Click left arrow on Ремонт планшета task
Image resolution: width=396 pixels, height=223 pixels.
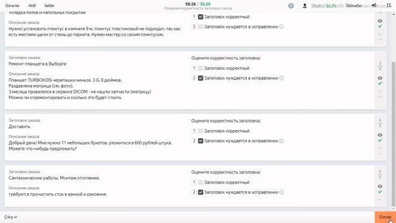pyautogui.click(x=380, y=91)
